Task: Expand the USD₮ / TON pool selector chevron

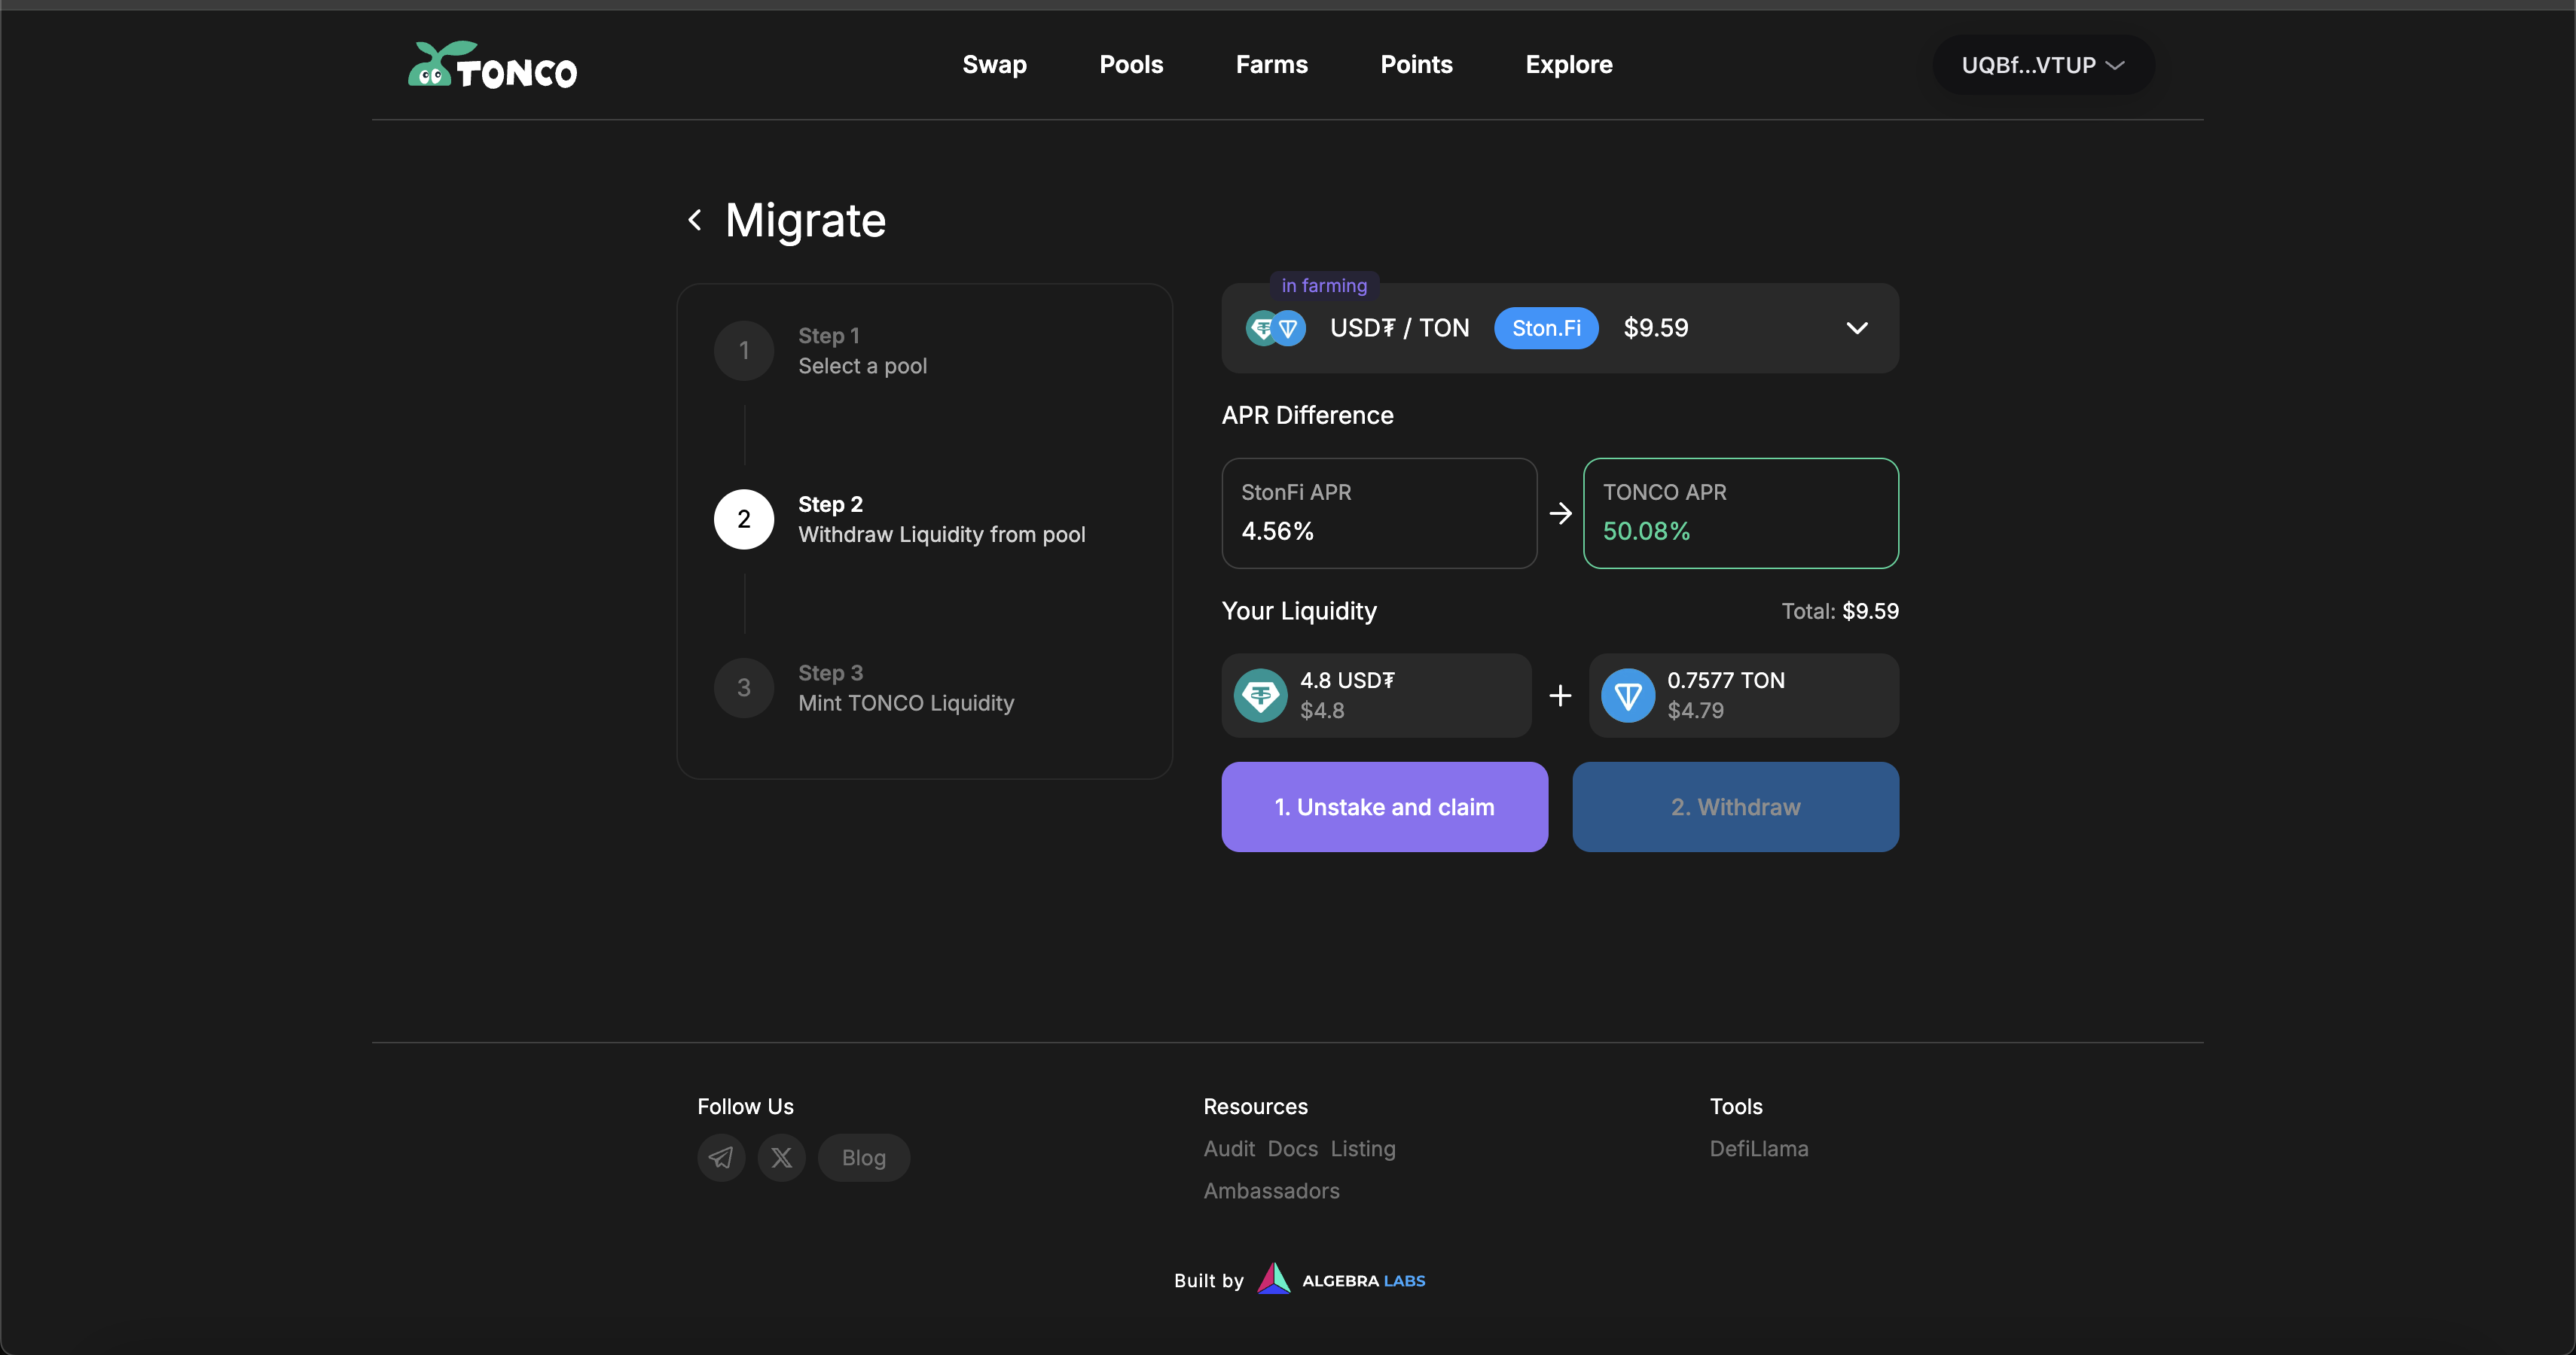Action: [1856, 327]
